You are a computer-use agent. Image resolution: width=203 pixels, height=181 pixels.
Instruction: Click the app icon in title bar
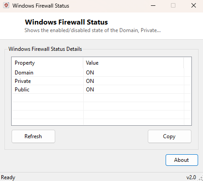pyautogui.click(x=6, y=5)
